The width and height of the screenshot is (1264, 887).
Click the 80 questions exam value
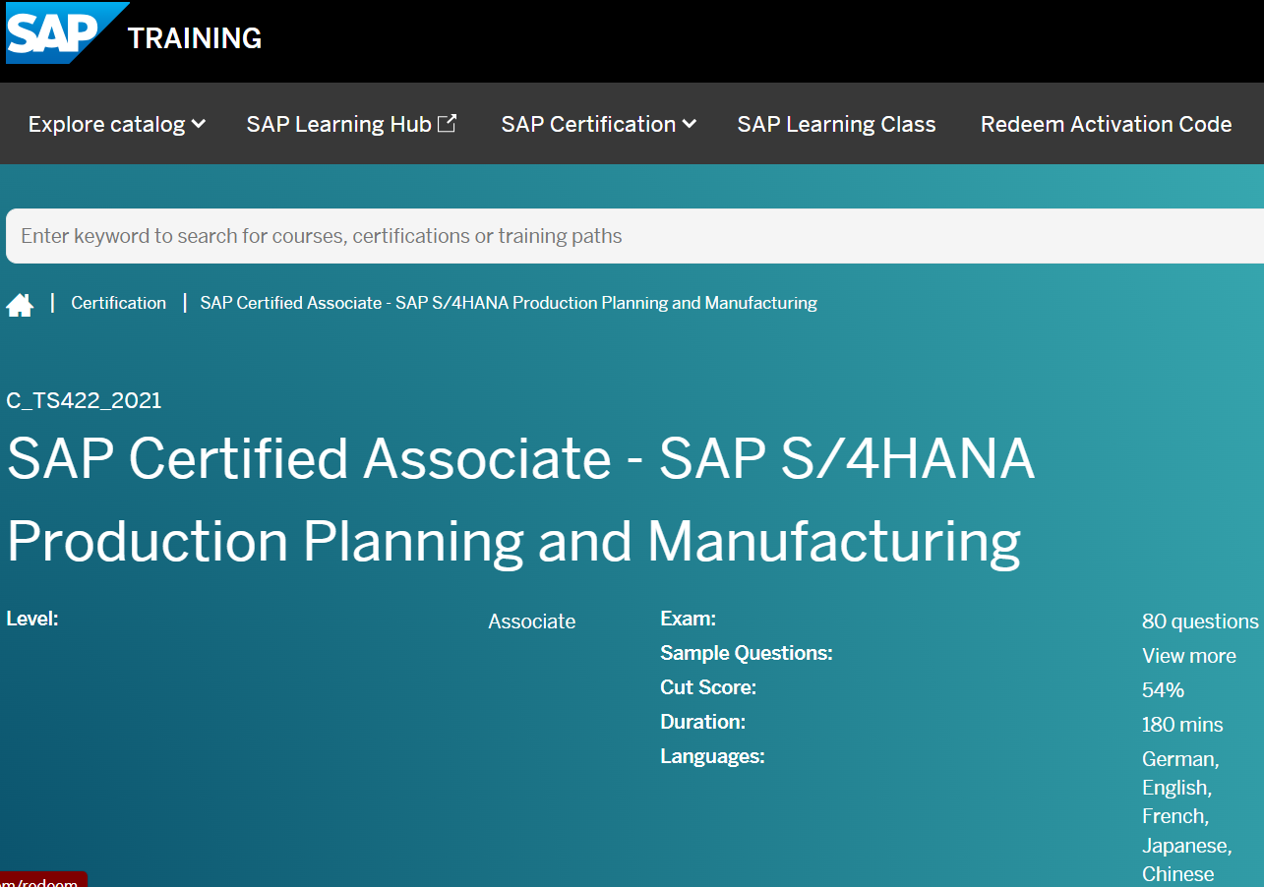(x=1199, y=621)
